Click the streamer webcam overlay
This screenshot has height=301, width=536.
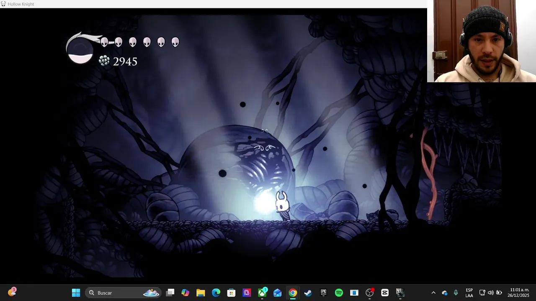(x=482, y=41)
